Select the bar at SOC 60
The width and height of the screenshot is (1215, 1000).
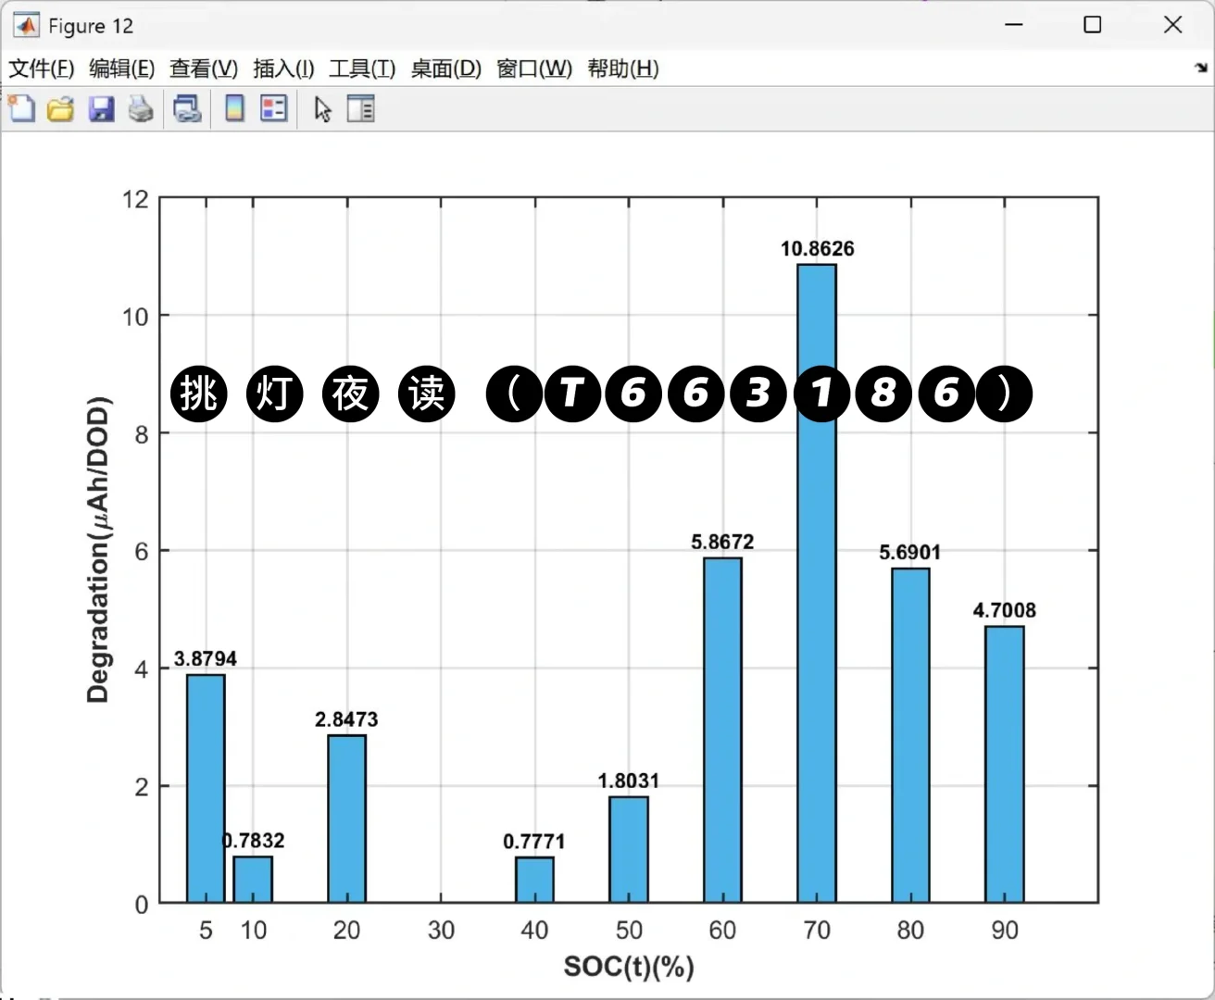(722, 731)
